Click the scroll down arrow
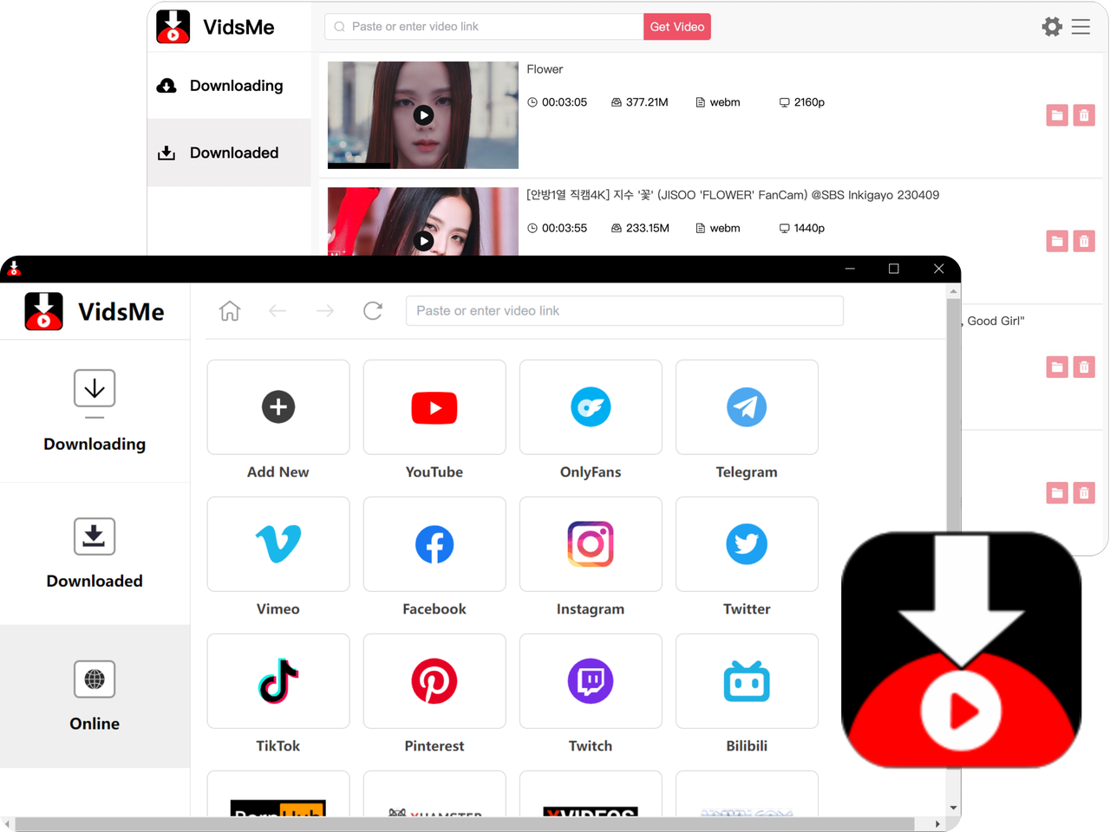1110x832 pixels. pos(954,808)
